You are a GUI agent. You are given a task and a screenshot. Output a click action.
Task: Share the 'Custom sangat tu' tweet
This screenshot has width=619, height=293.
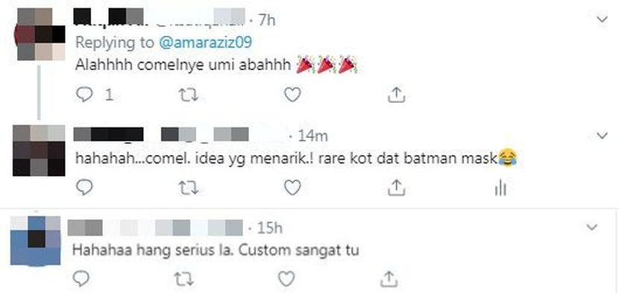point(388,279)
